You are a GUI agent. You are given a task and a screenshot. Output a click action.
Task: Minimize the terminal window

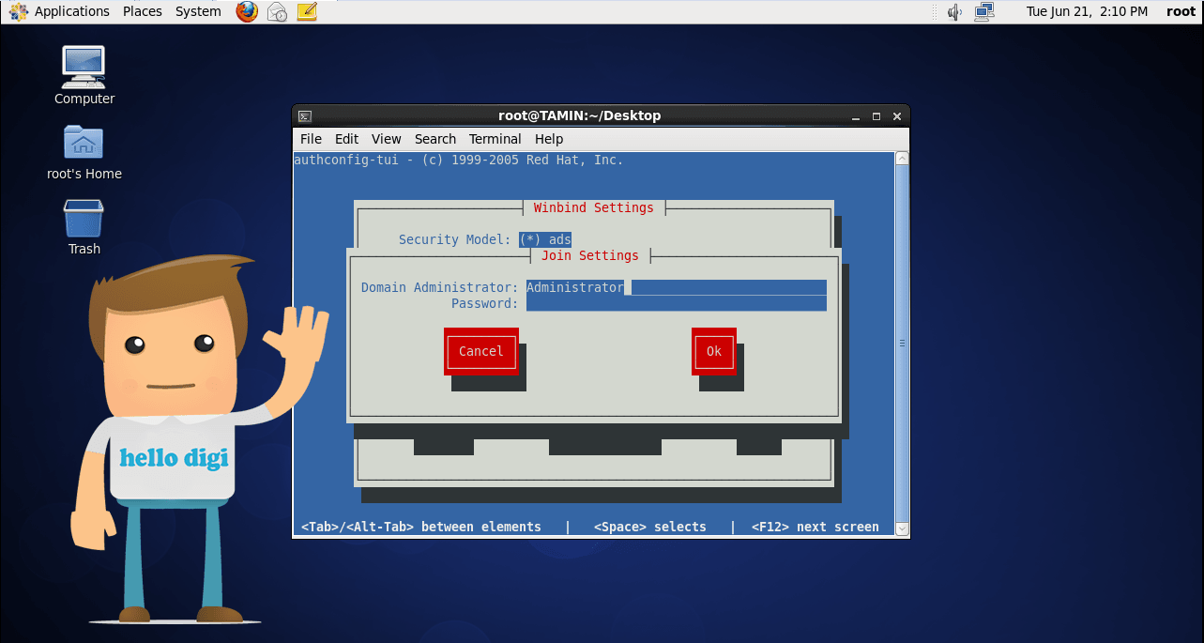(x=855, y=116)
